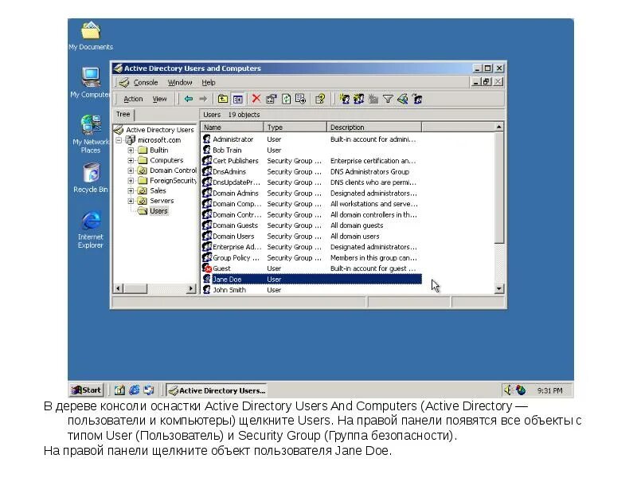Open My Computer desktop icon

click(91, 83)
